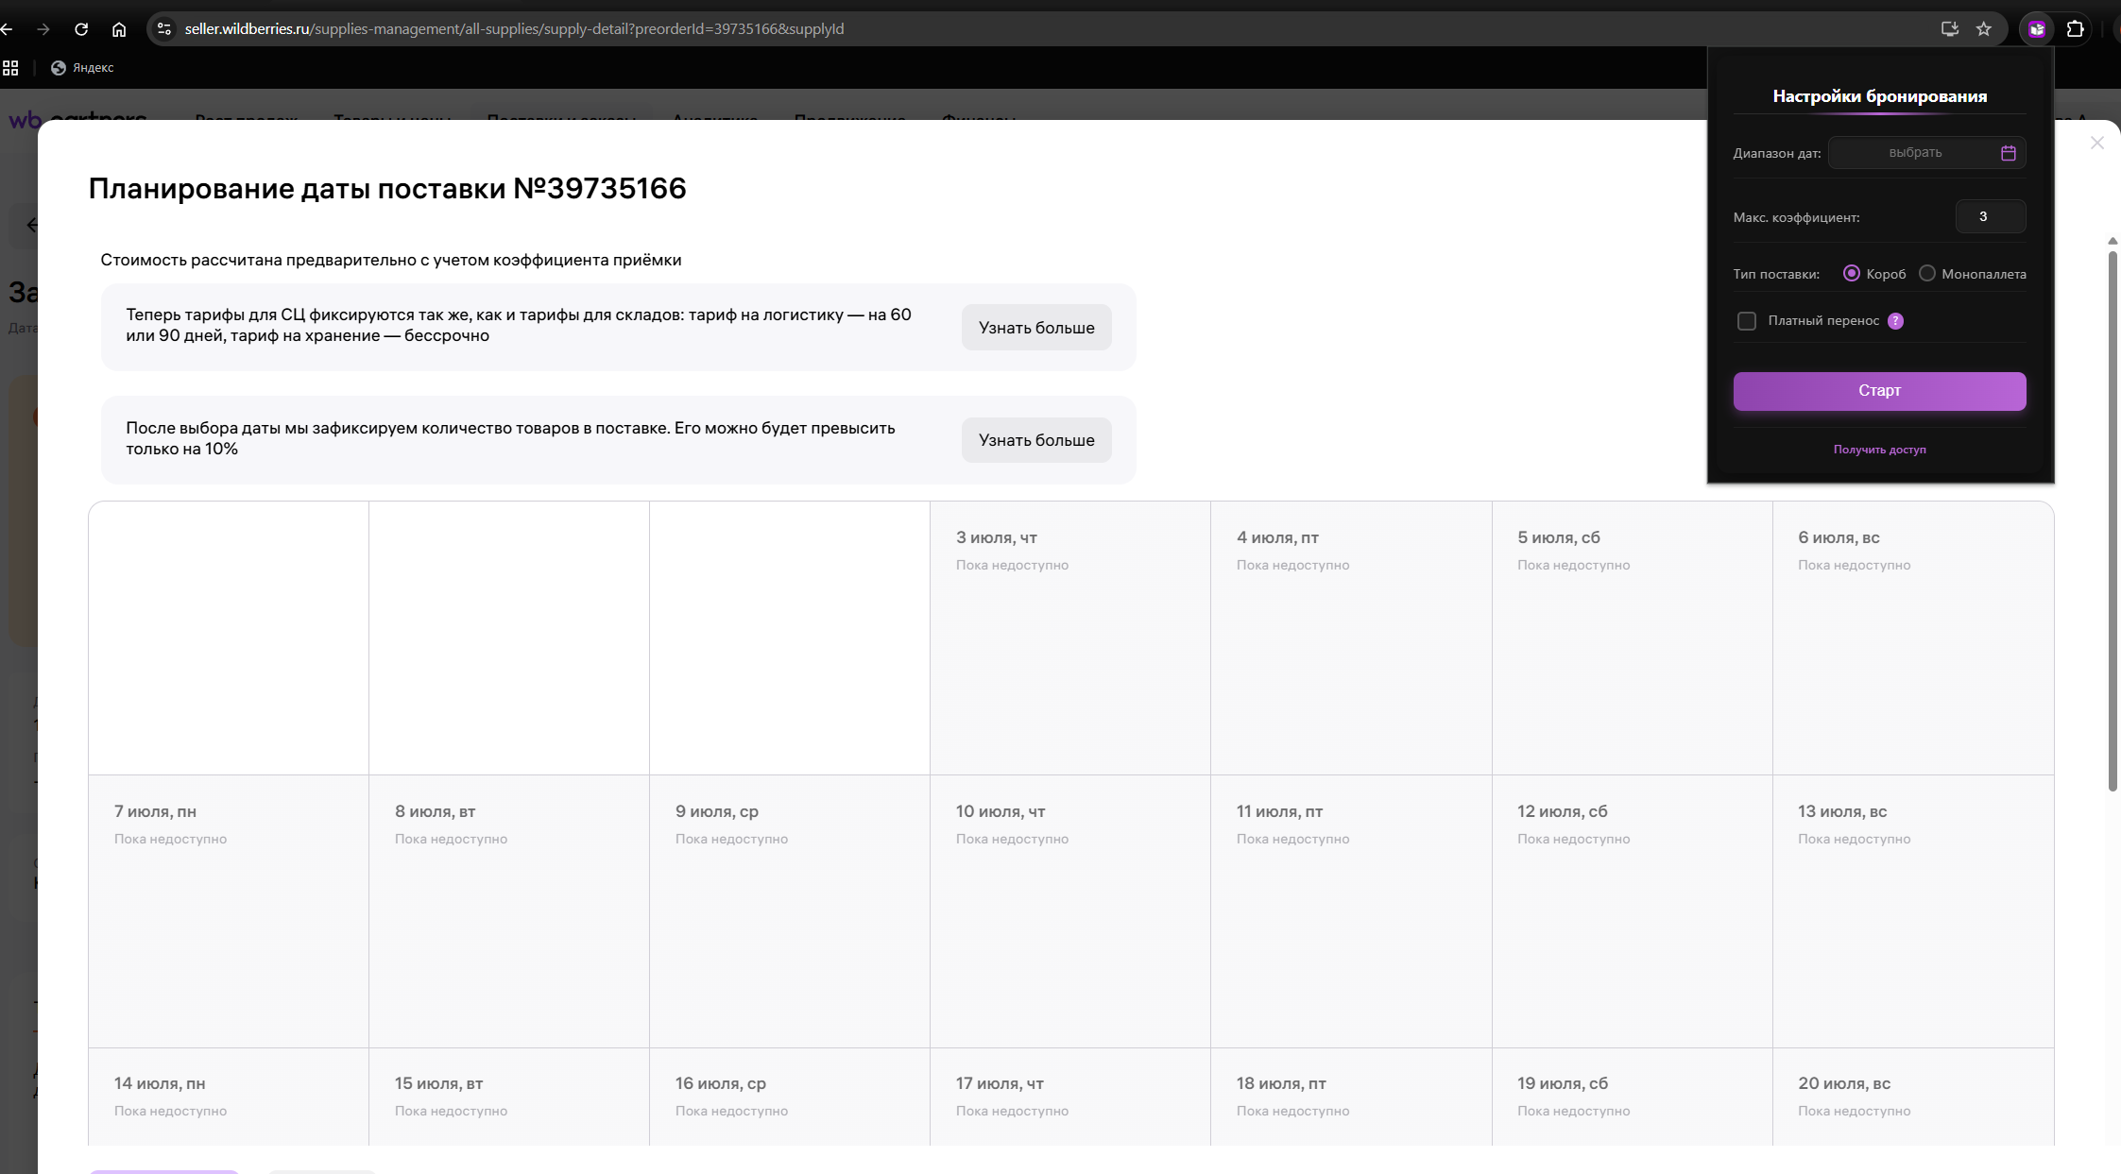Click Узнать больше about СЦ tariffs

pyautogui.click(x=1036, y=328)
